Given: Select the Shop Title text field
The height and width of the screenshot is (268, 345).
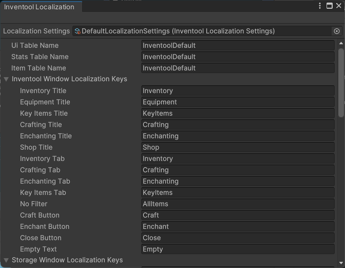Looking at the screenshot, I should click(x=238, y=148).
